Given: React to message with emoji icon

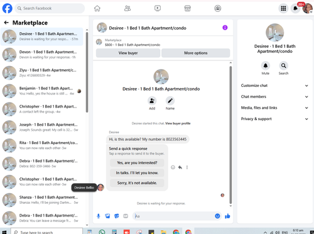Looking at the screenshot, I should 173,167.
